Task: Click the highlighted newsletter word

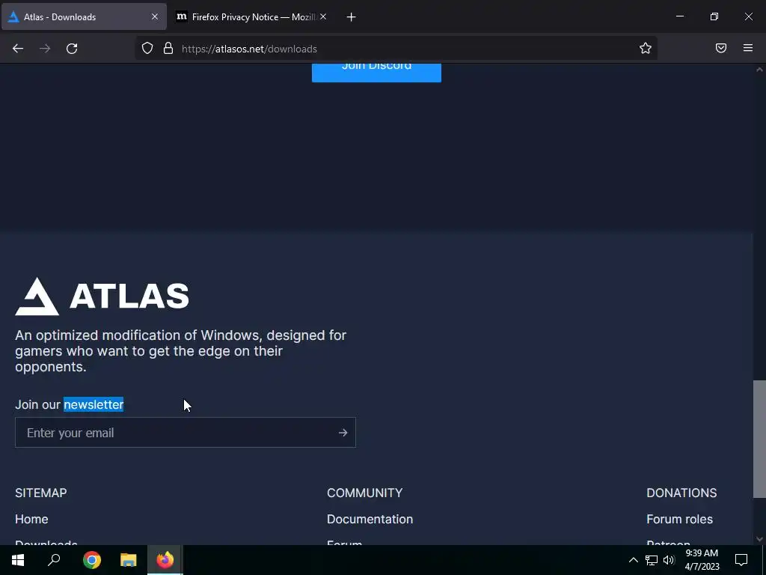Action: [x=94, y=404]
